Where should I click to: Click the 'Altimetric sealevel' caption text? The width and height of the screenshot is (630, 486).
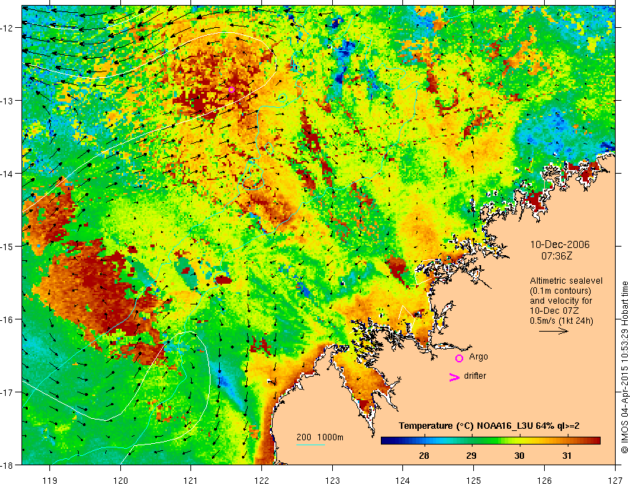click(x=566, y=281)
